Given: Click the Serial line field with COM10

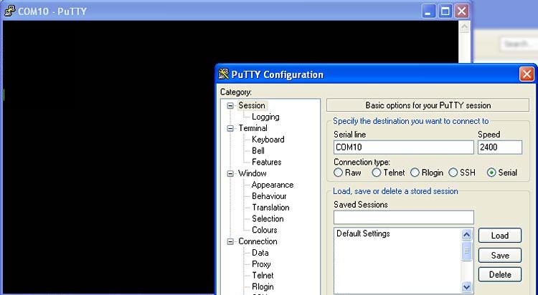Looking at the screenshot, I should pos(403,147).
